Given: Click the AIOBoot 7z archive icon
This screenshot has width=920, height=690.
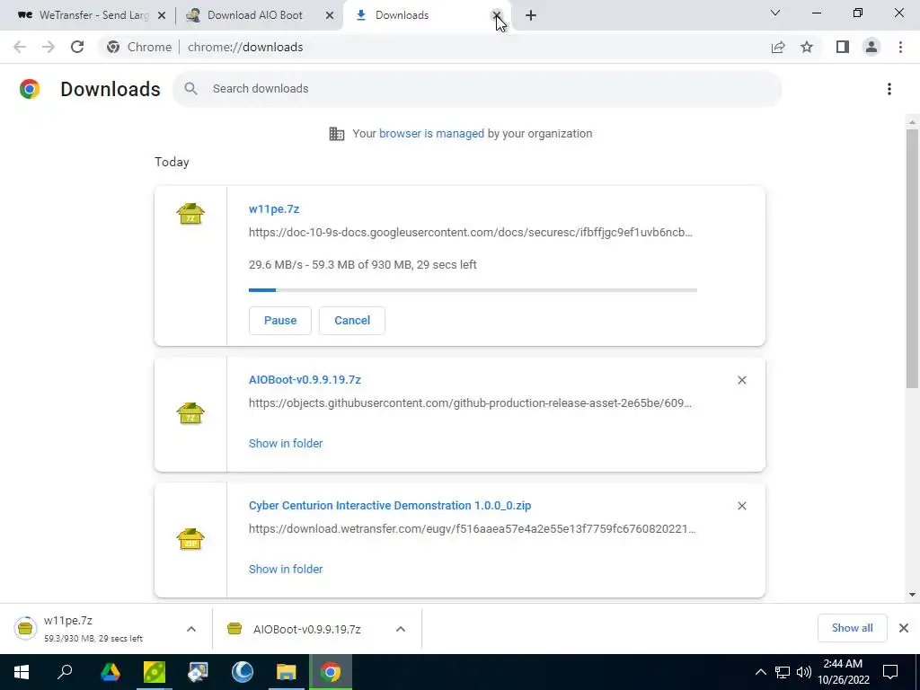Looking at the screenshot, I should 190,413.
